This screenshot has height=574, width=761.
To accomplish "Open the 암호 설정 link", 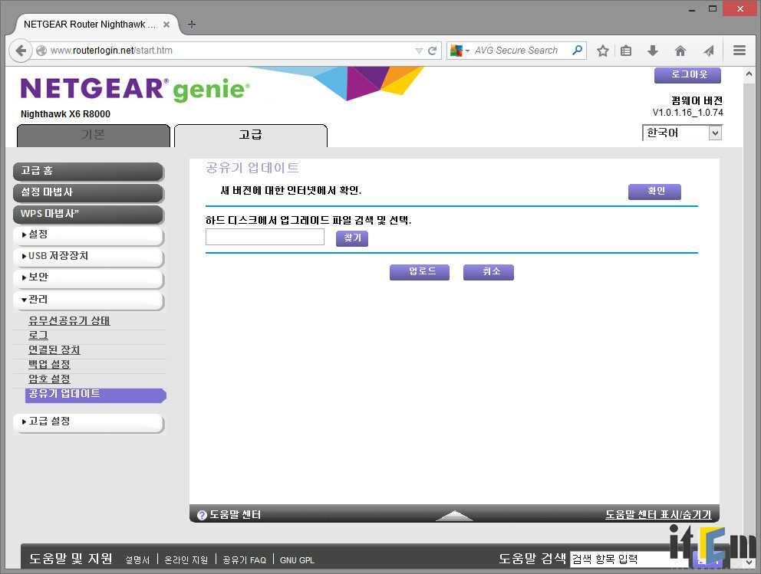I will (50, 379).
